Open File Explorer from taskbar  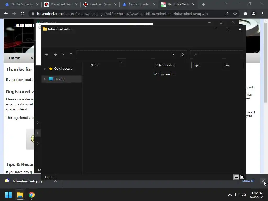[20, 195]
